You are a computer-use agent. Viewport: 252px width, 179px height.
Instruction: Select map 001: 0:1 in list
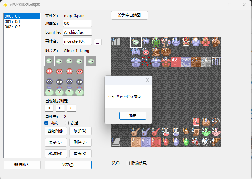pos(22,22)
